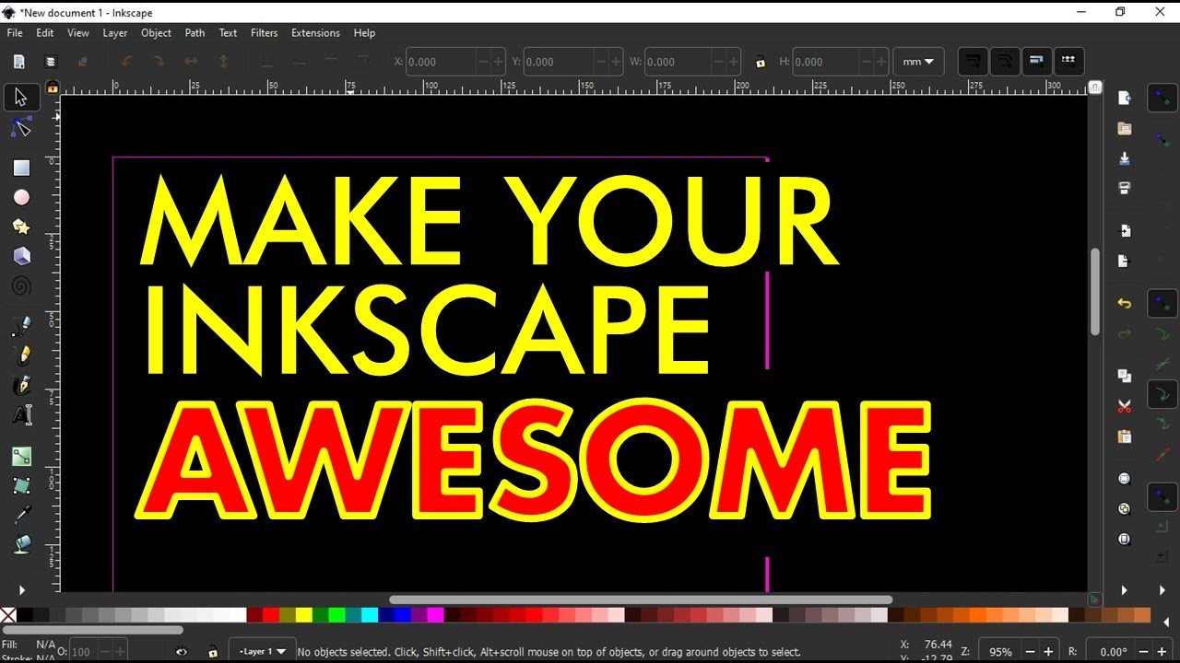Click Select all objects icon in tool controls
The width and height of the screenshot is (1180, 663).
click(18, 62)
